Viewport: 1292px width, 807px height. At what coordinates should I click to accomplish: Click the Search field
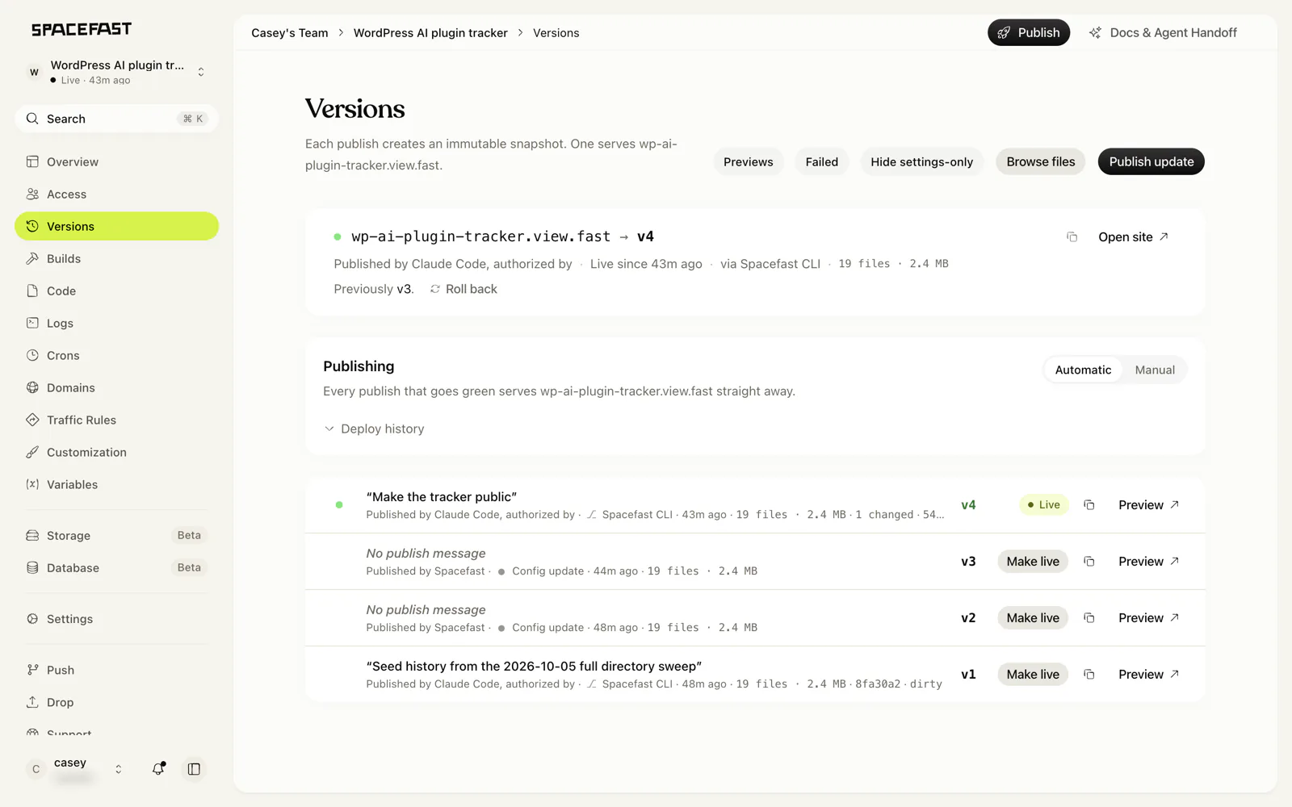point(116,119)
